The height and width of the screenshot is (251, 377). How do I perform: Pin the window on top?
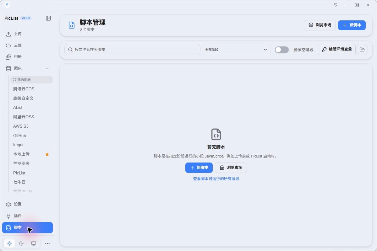335,5
